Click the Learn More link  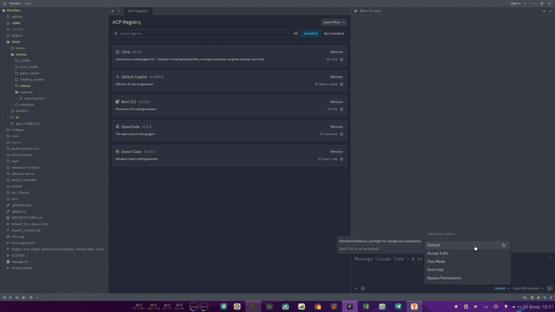click(x=333, y=22)
